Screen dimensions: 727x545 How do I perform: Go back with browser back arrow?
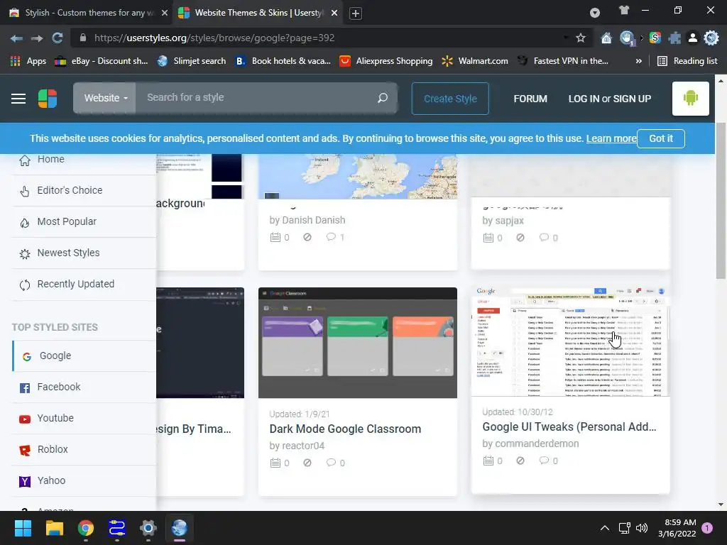click(16, 38)
